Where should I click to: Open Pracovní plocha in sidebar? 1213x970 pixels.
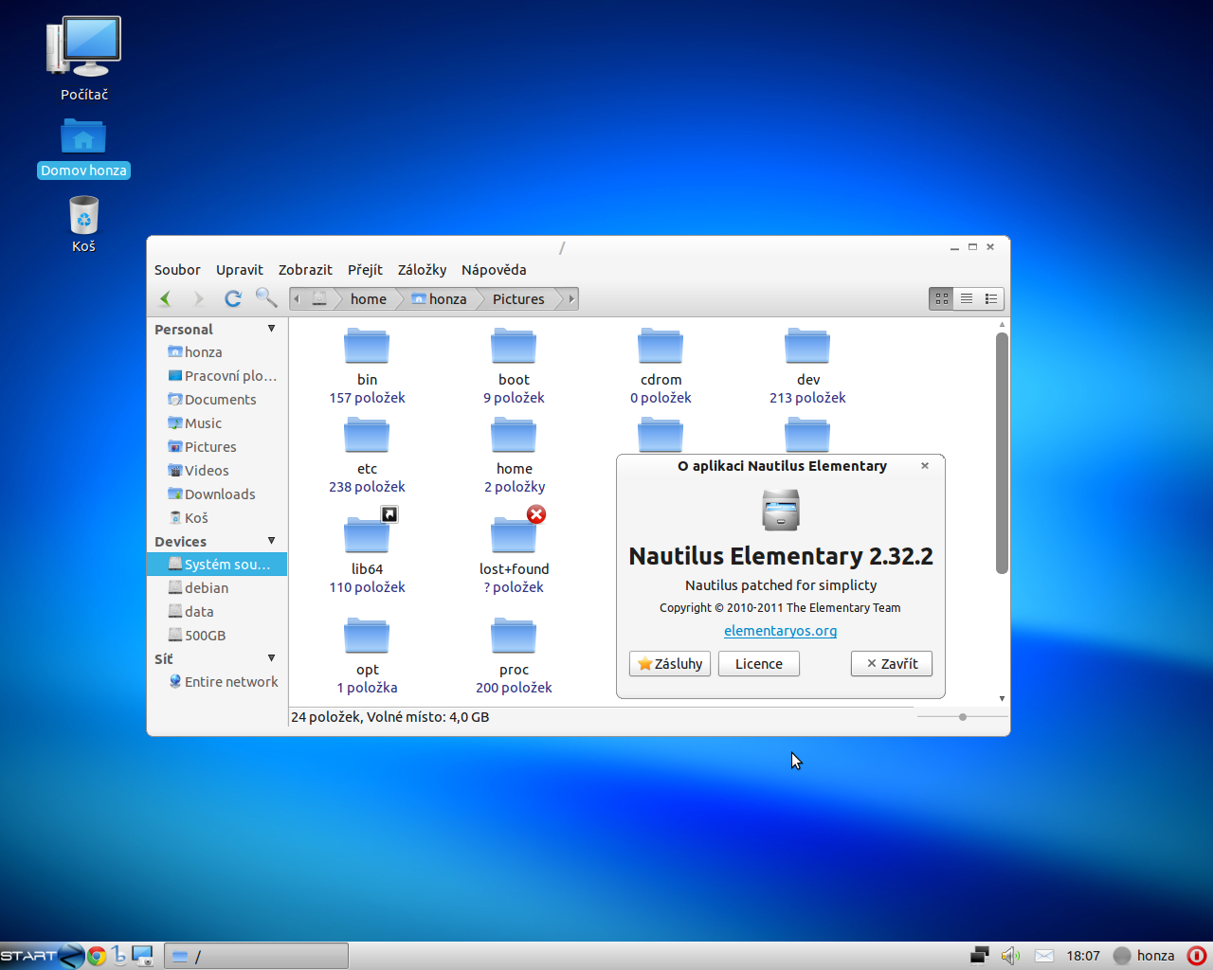[217, 376]
